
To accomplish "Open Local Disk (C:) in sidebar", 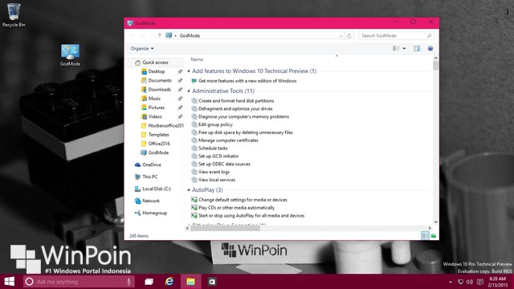I will pyautogui.click(x=157, y=189).
